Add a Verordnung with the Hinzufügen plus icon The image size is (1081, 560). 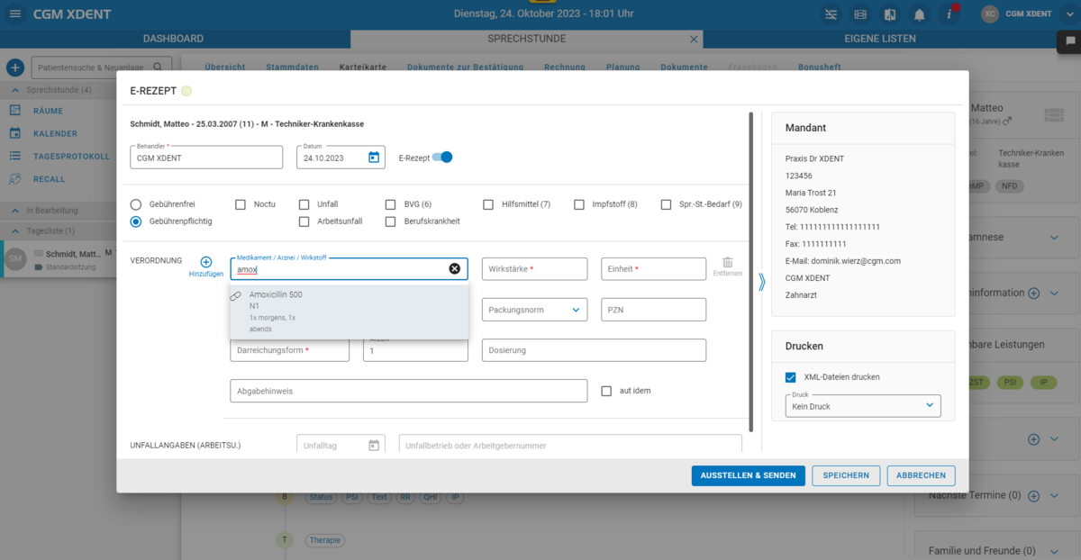pos(206,262)
